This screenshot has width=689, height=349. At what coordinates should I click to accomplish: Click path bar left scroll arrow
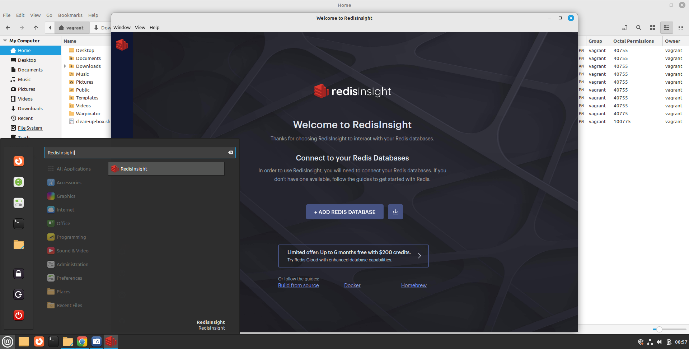pyautogui.click(x=50, y=28)
